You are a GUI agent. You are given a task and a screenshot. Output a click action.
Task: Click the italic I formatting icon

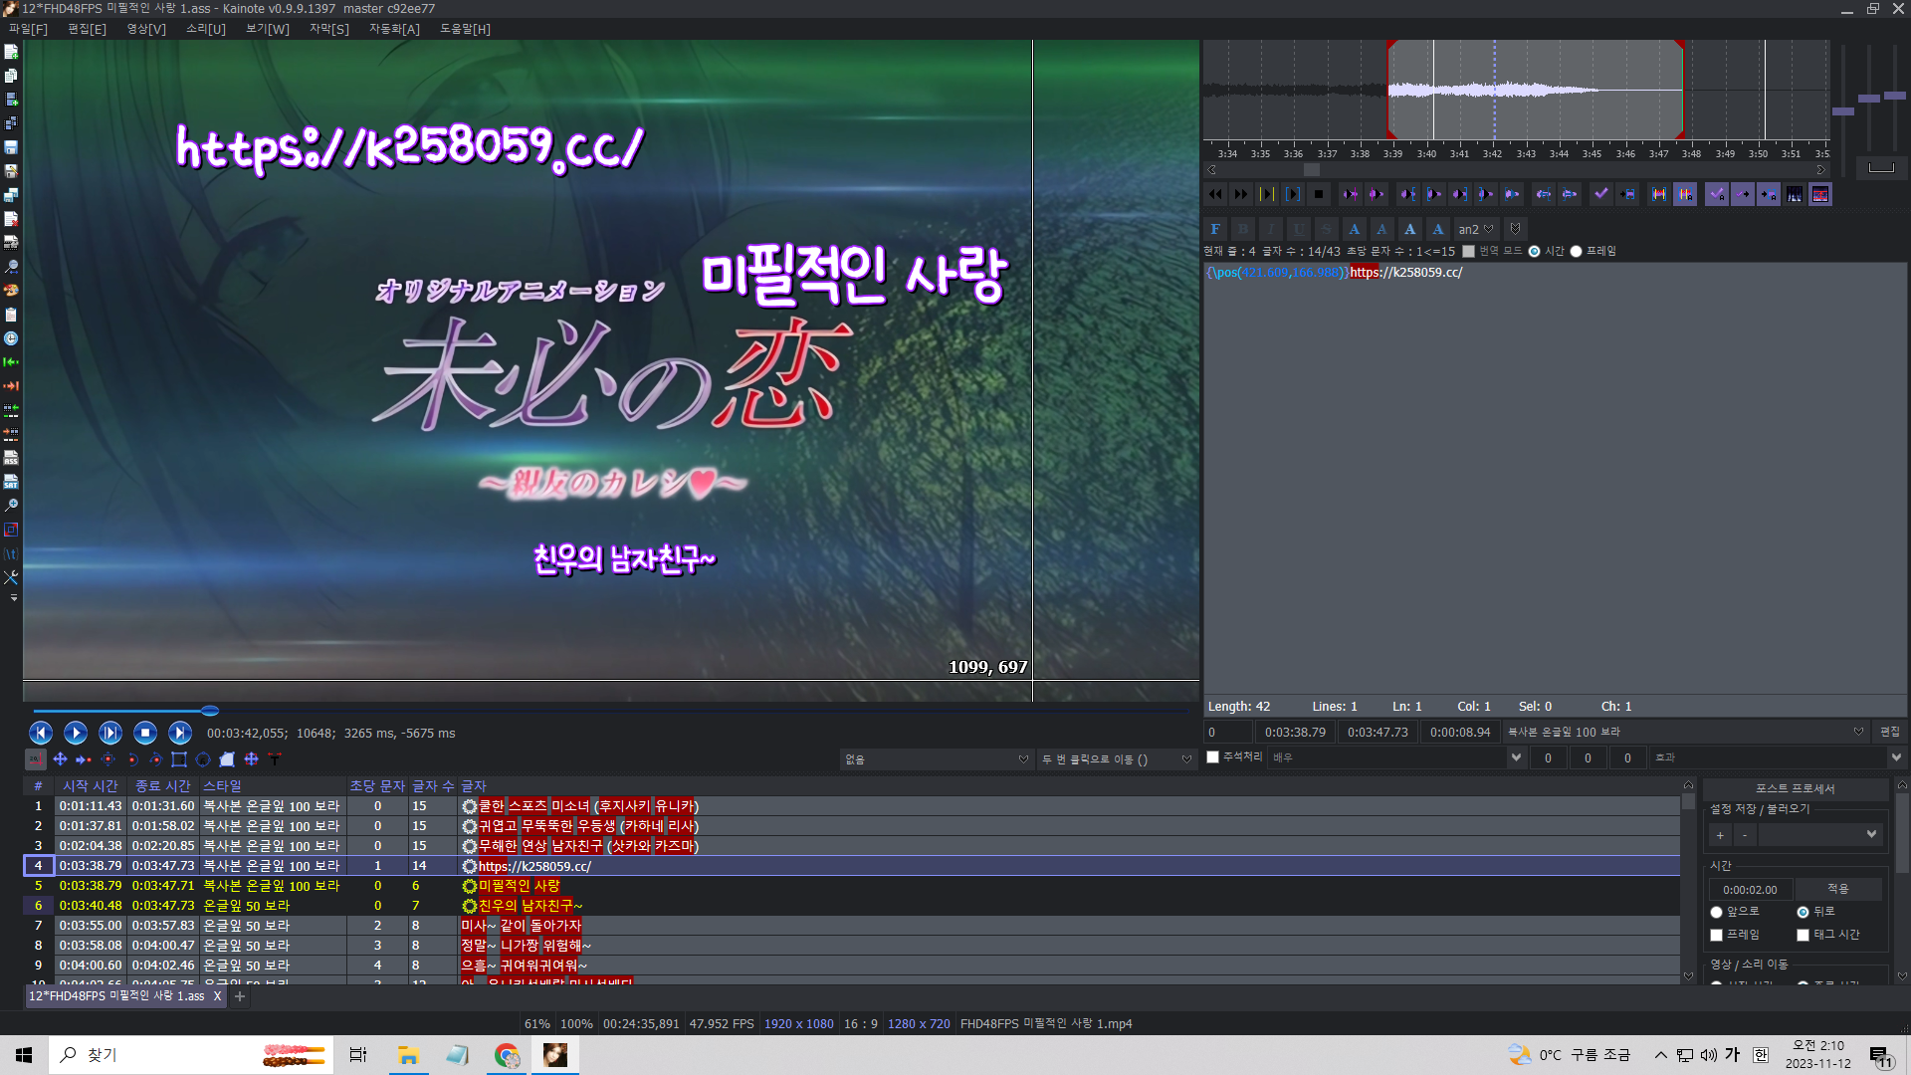[x=1271, y=229]
